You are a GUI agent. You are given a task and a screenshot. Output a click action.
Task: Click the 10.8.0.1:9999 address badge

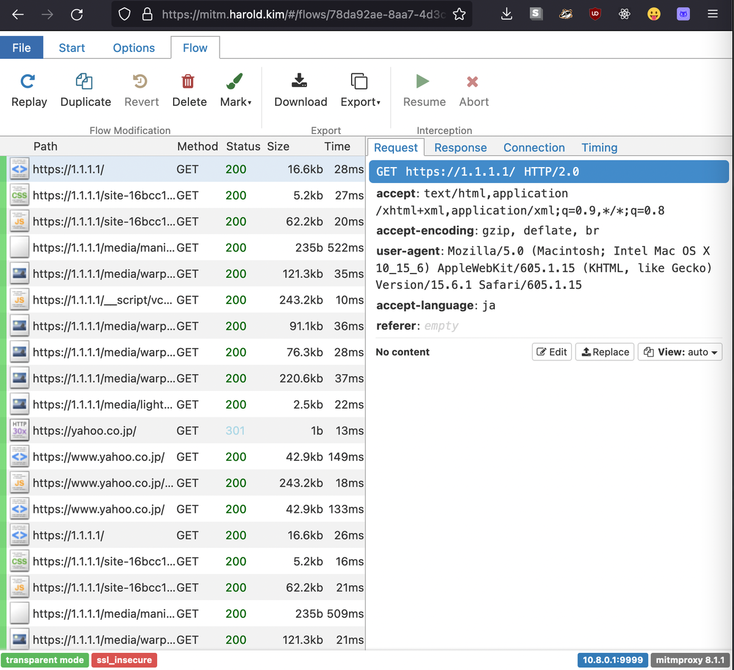point(612,660)
